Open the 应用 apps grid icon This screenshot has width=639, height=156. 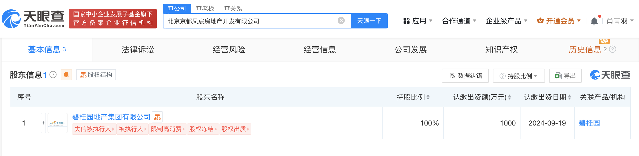click(407, 21)
